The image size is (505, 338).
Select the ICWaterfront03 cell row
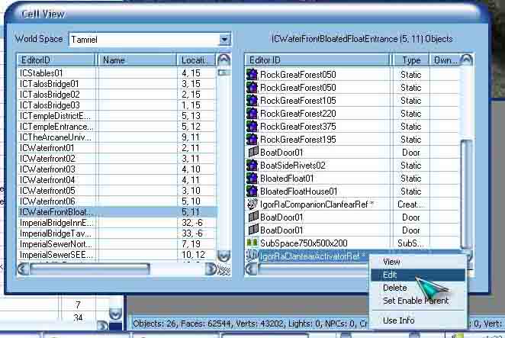coord(117,169)
